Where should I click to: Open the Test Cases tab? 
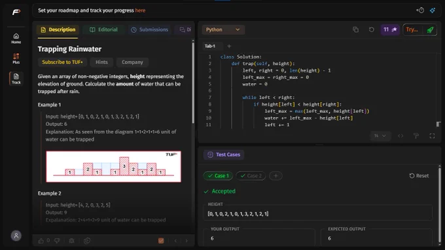tap(224, 154)
